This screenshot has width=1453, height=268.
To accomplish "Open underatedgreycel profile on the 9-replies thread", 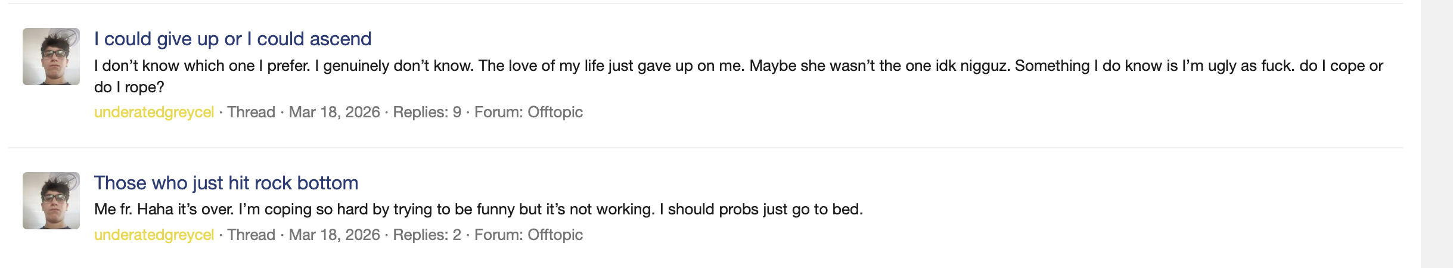I will 154,113.
